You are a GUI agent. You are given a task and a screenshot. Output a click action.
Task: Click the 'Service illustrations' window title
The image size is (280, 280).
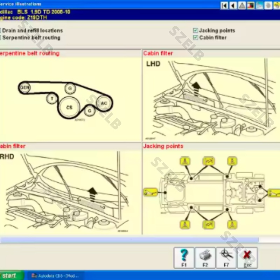(x=21, y=4)
